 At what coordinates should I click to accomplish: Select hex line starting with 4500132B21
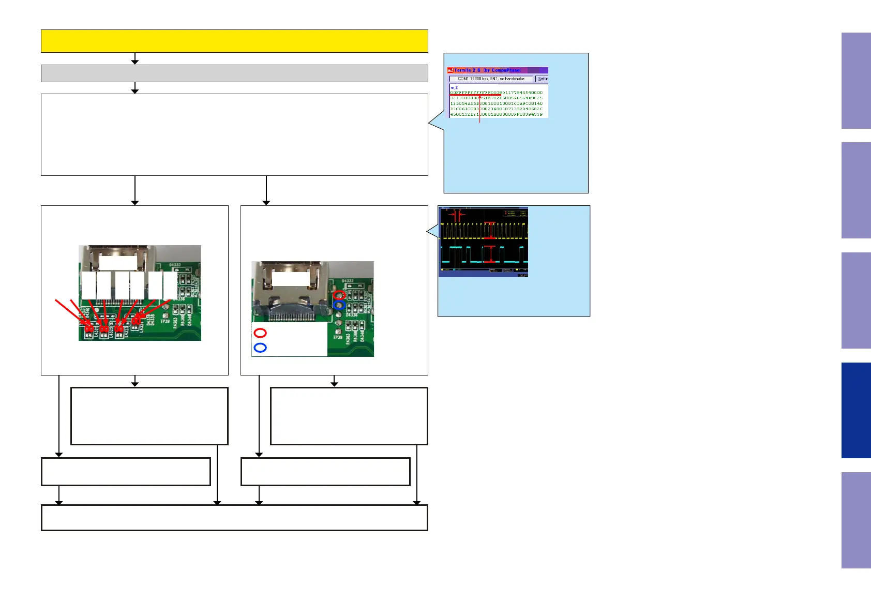click(496, 114)
